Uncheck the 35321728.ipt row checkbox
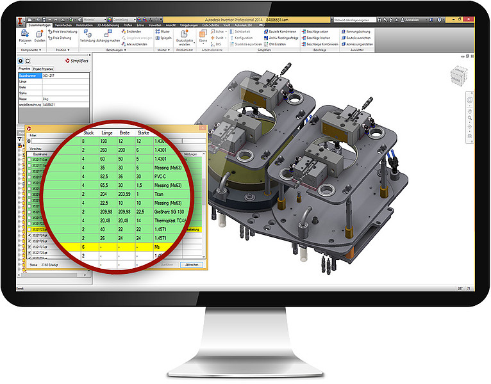 click(x=29, y=253)
